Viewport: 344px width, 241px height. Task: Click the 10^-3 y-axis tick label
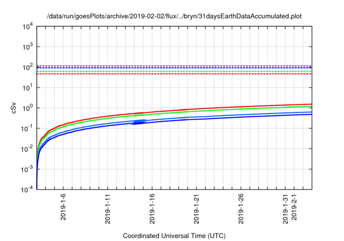[27, 169]
